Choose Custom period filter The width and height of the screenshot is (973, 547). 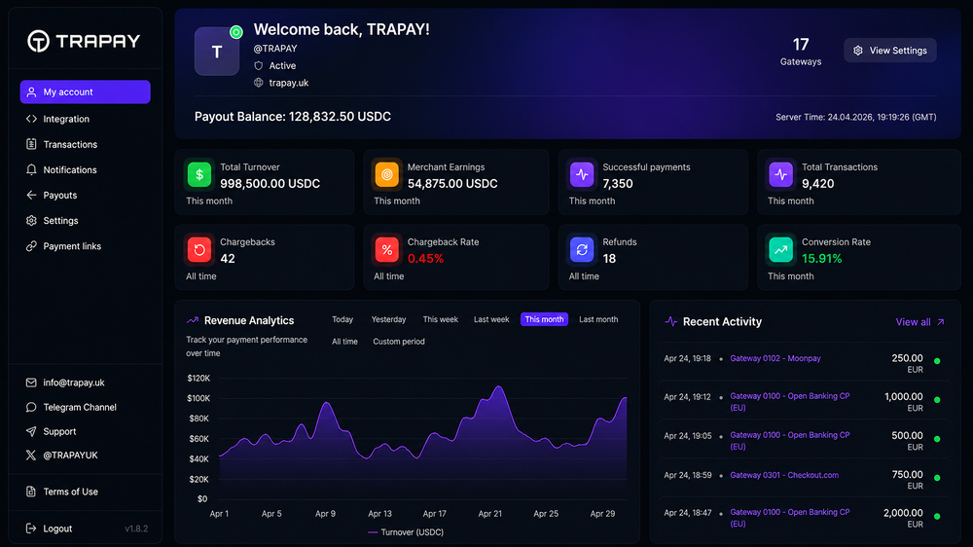(x=398, y=342)
